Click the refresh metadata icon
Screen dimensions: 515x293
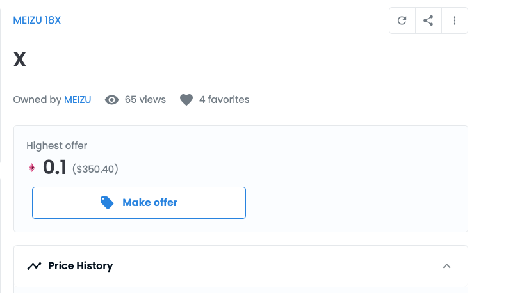pyautogui.click(x=402, y=20)
